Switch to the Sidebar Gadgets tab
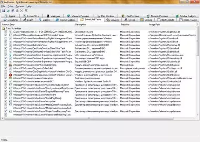Screen dimensions: 200x142 click(186, 16)
